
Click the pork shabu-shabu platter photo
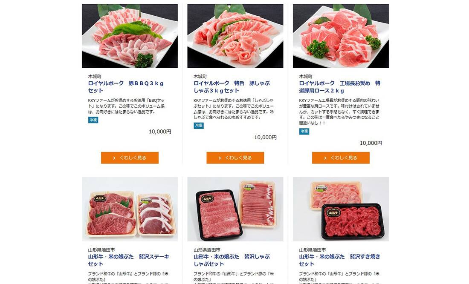235,36
